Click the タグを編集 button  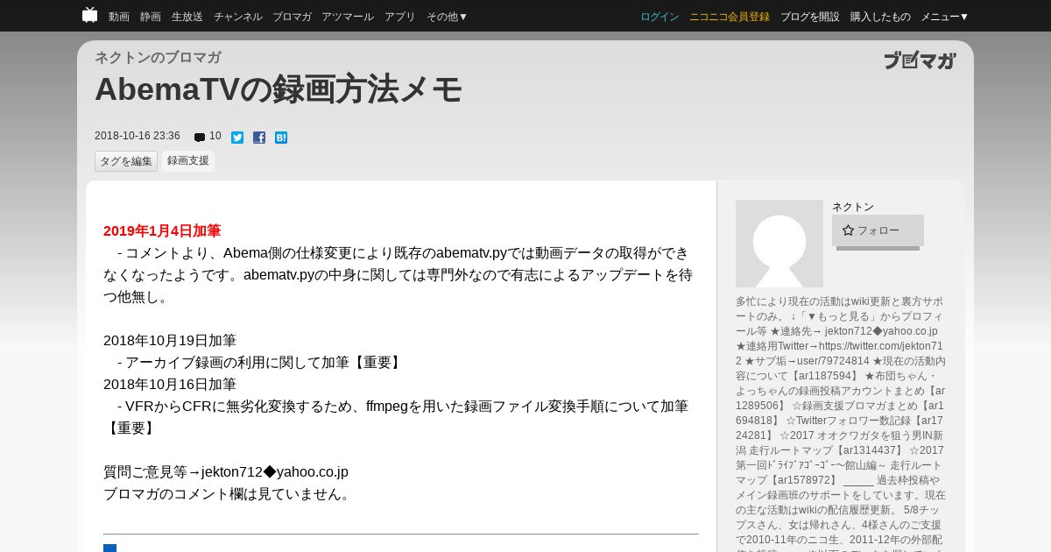[x=126, y=161]
